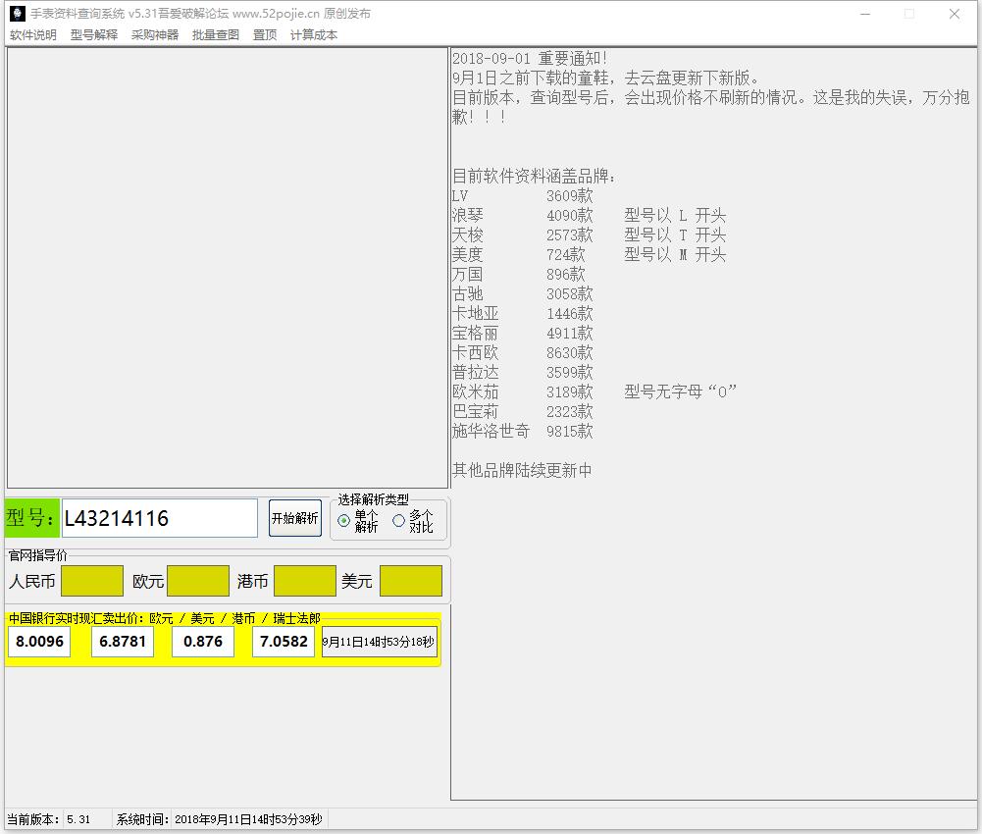Screen dimensions: 982x834
Task: Click the 2018-09-01 重要通知 line
Action: pyautogui.click(x=530, y=58)
